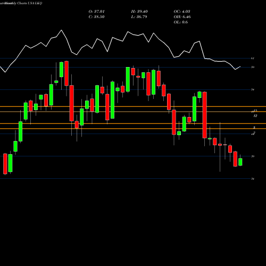The width and height of the screenshot is (266, 266).
Task: Click the price axis label '34'
Action: pos(253,179)
